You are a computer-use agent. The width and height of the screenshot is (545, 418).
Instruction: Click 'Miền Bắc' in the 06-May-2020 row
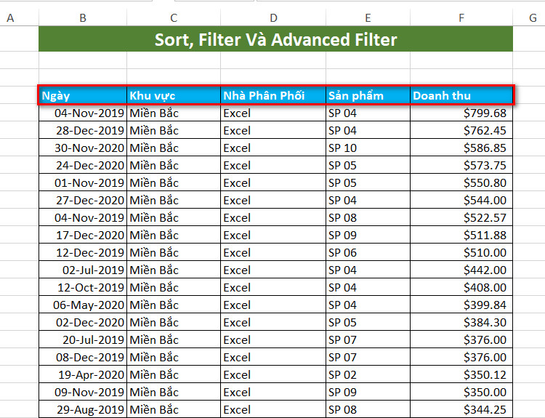pos(174,305)
